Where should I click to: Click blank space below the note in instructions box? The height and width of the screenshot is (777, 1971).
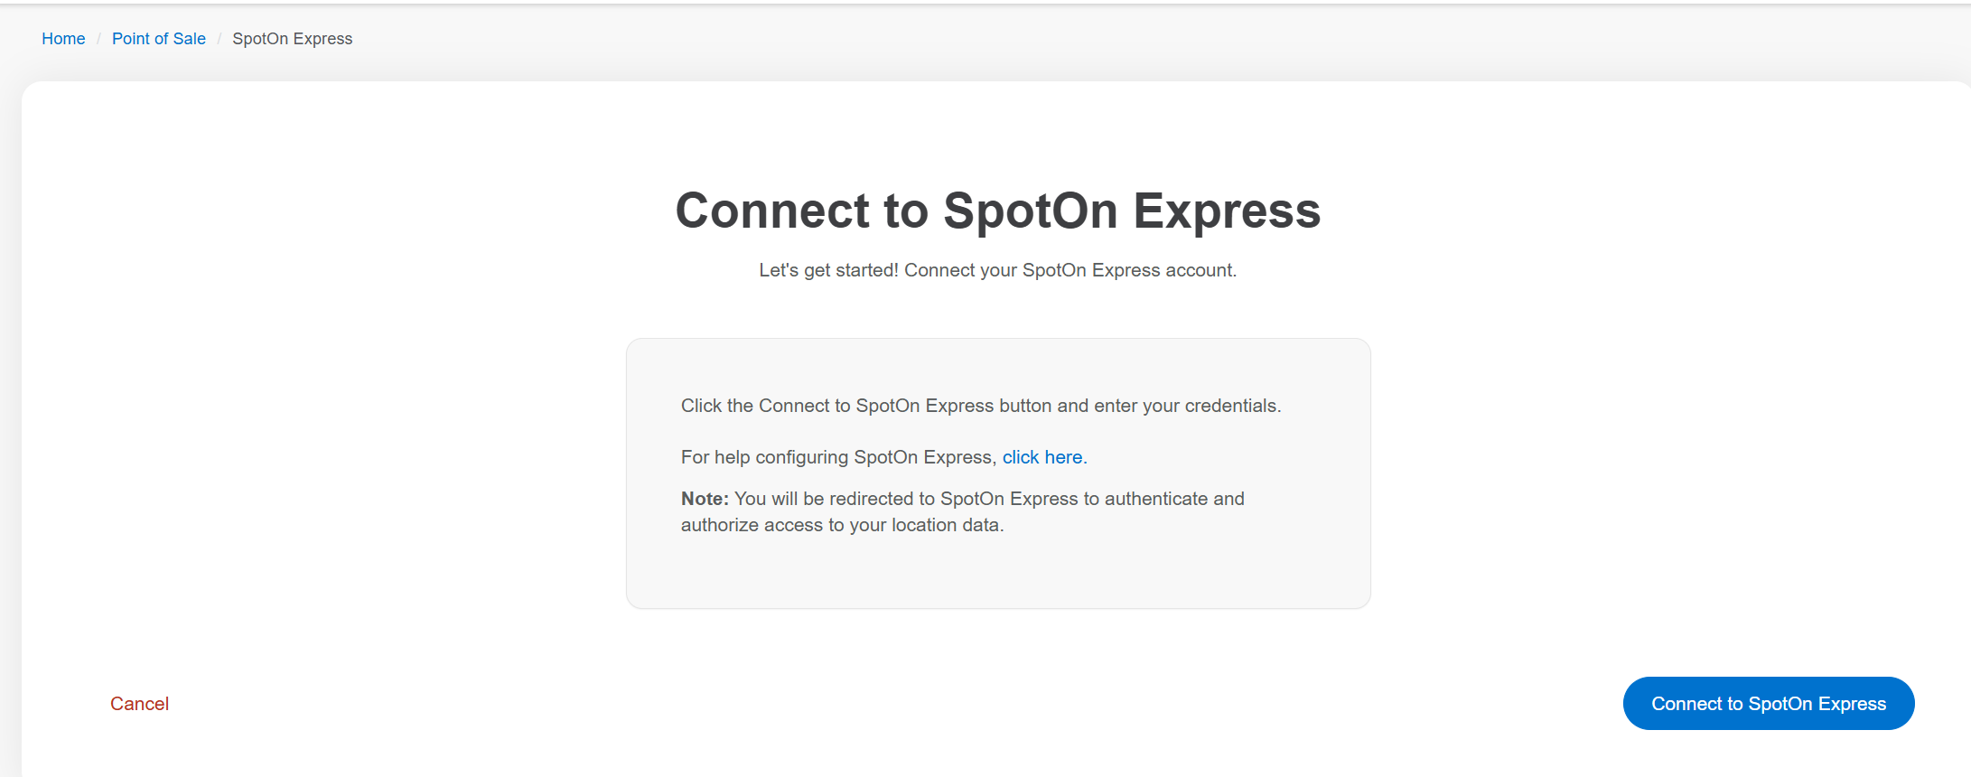(997, 572)
